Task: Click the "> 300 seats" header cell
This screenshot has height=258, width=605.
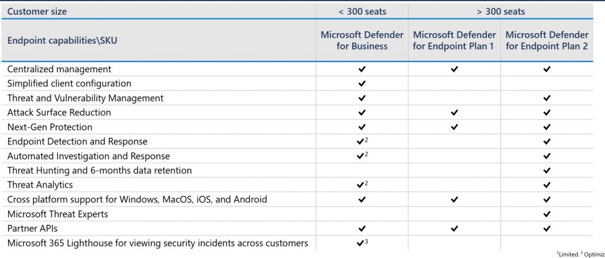Action: click(x=501, y=11)
